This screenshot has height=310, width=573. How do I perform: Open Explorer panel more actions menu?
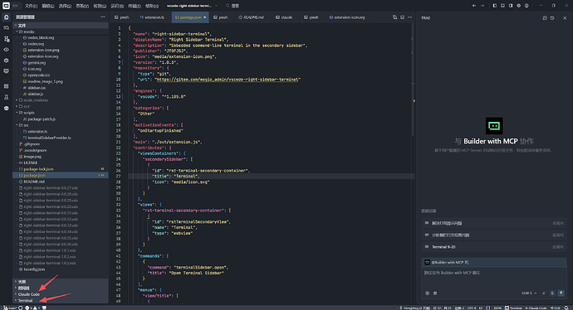[103, 17]
